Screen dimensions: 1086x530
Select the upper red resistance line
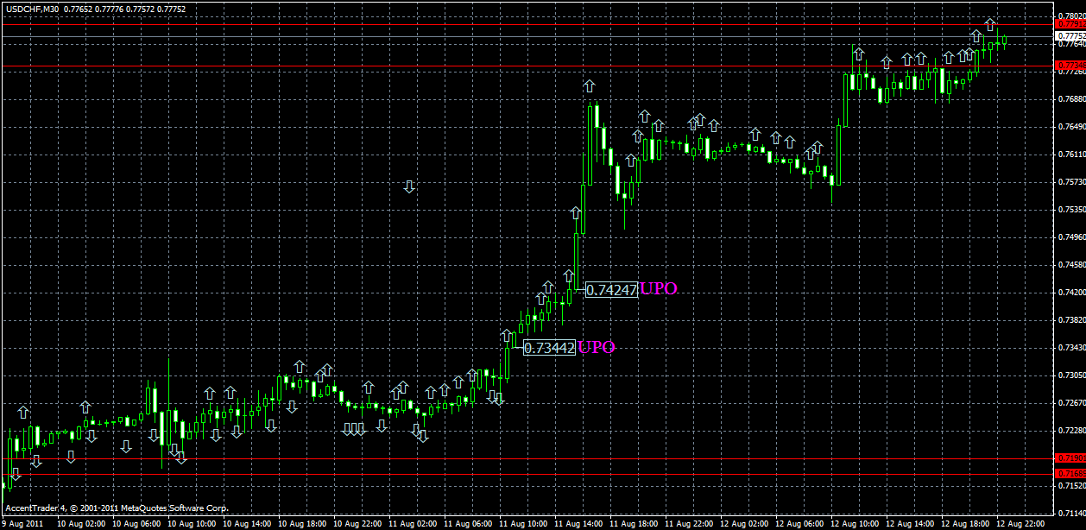(x=345, y=23)
